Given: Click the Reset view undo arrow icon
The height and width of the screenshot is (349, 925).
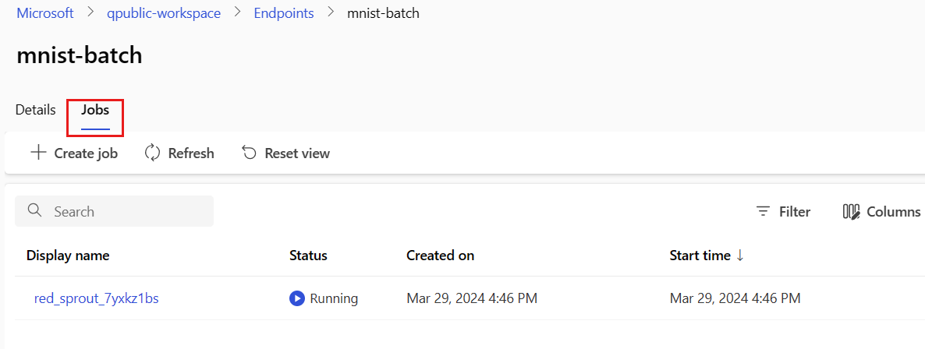Looking at the screenshot, I should 250,153.
